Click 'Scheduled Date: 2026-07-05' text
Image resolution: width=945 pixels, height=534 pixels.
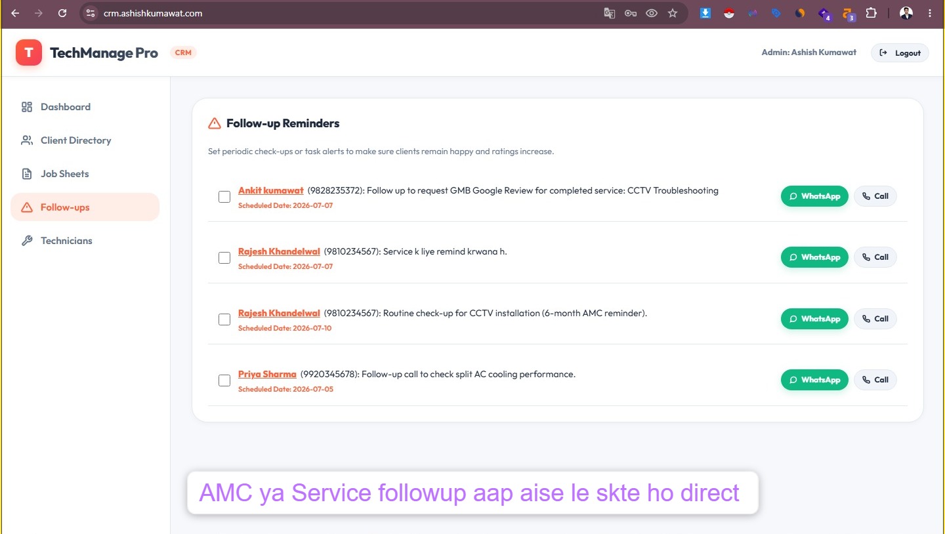285,389
